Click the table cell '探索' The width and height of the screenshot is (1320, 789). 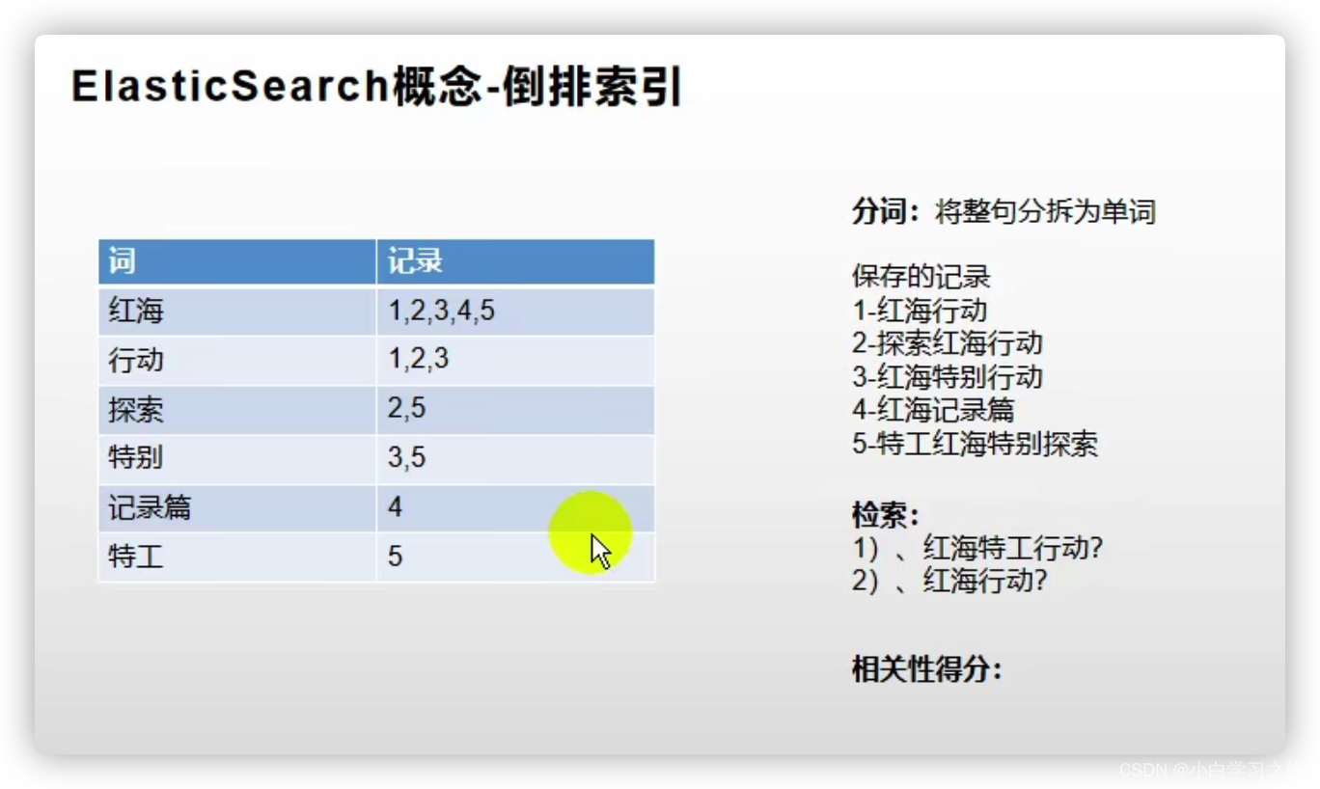[236, 410]
